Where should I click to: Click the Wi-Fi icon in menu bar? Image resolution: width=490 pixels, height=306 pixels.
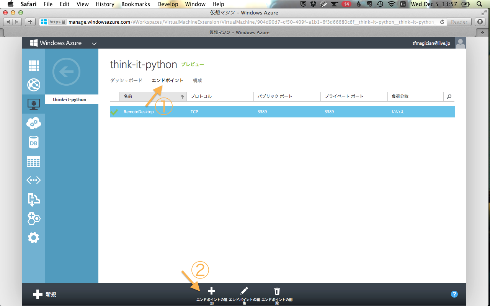[x=391, y=4]
